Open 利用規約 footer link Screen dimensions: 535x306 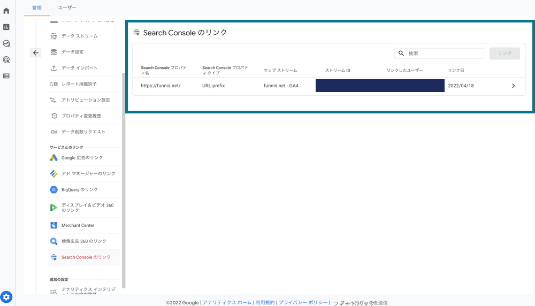click(265, 303)
